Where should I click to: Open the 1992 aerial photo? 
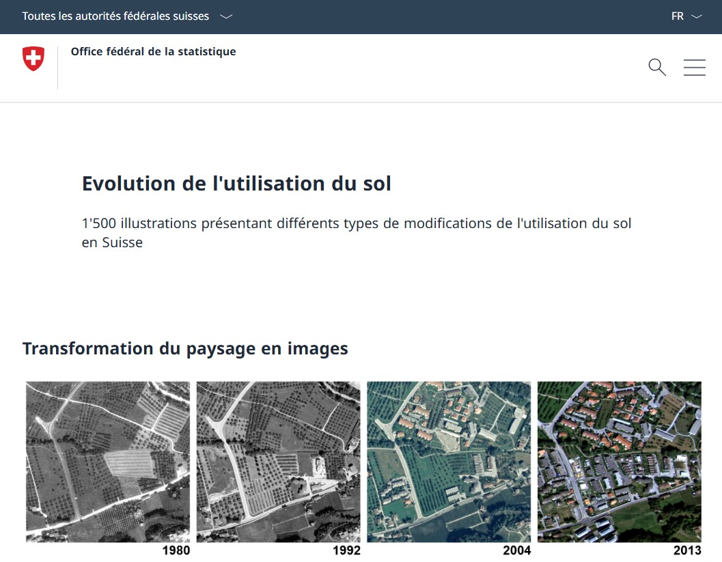(x=278, y=462)
